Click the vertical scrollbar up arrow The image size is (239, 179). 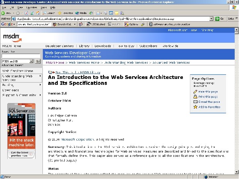click(237, 30)
